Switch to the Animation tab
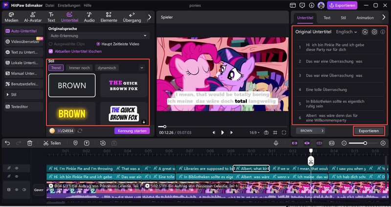The image size is (391, 207). pyautogui.click(x=365, y=18)
